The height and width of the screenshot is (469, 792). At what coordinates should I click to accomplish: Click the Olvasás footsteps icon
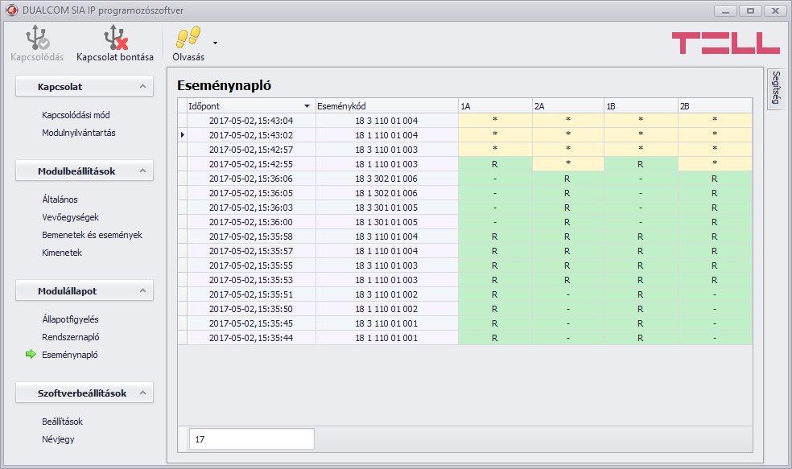[x=188, y=38]
